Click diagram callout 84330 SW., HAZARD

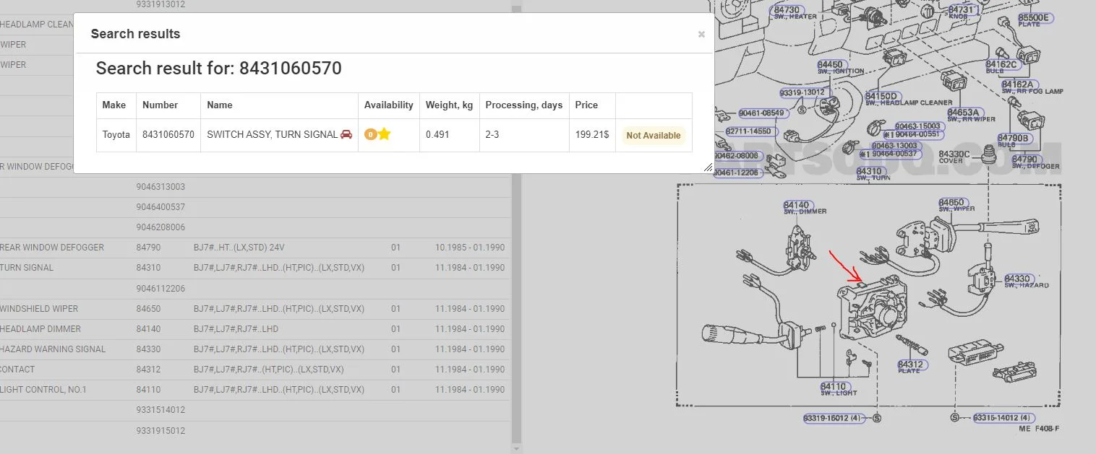(x=1018, y=280)
